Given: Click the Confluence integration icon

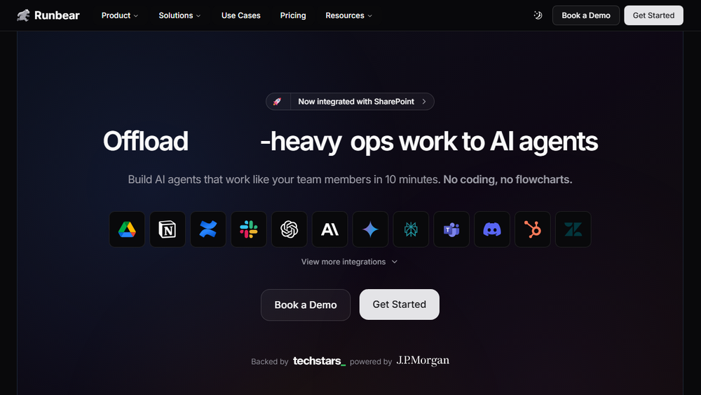Looking at the screenshot, I should [x=208, y=229].
